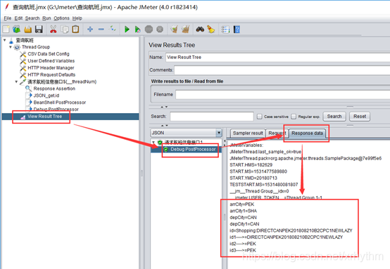The image size is (390, 269).
Task: Toggle the Case sensitive checkbox
Action: pos(260,117)
